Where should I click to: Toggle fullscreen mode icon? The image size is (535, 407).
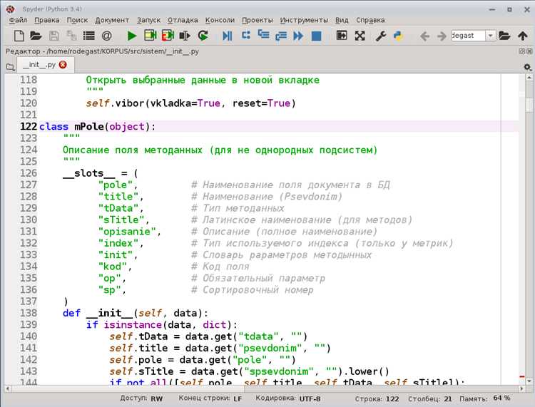point(360,36)
